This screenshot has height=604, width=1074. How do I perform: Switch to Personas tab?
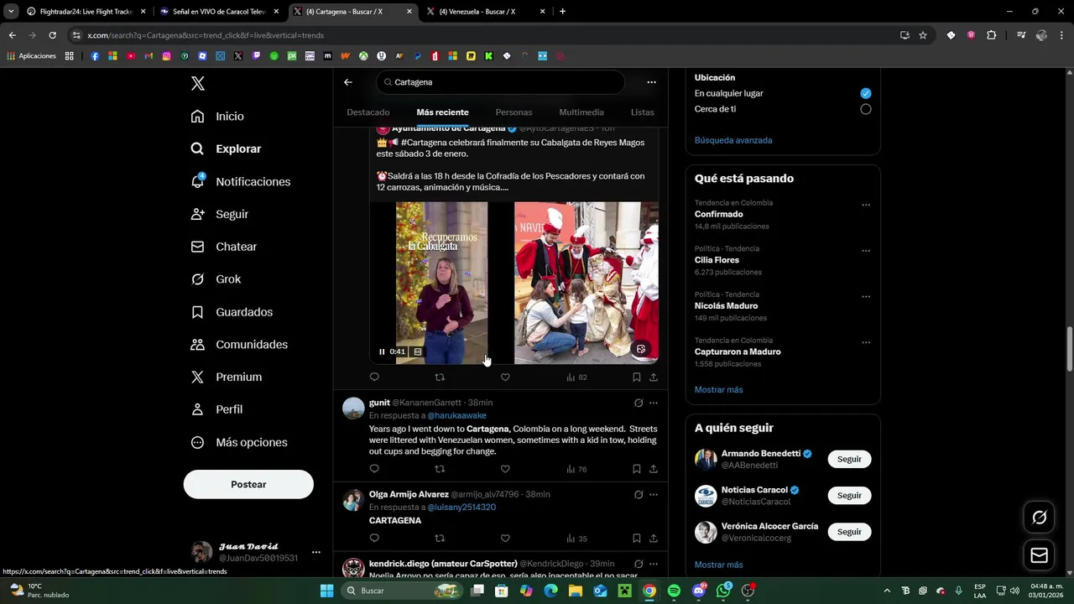514,112
